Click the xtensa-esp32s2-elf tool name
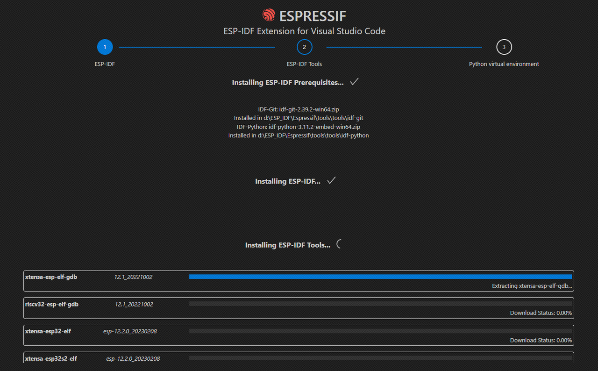Screen dimensions: 598x371 tap(51, 358)
